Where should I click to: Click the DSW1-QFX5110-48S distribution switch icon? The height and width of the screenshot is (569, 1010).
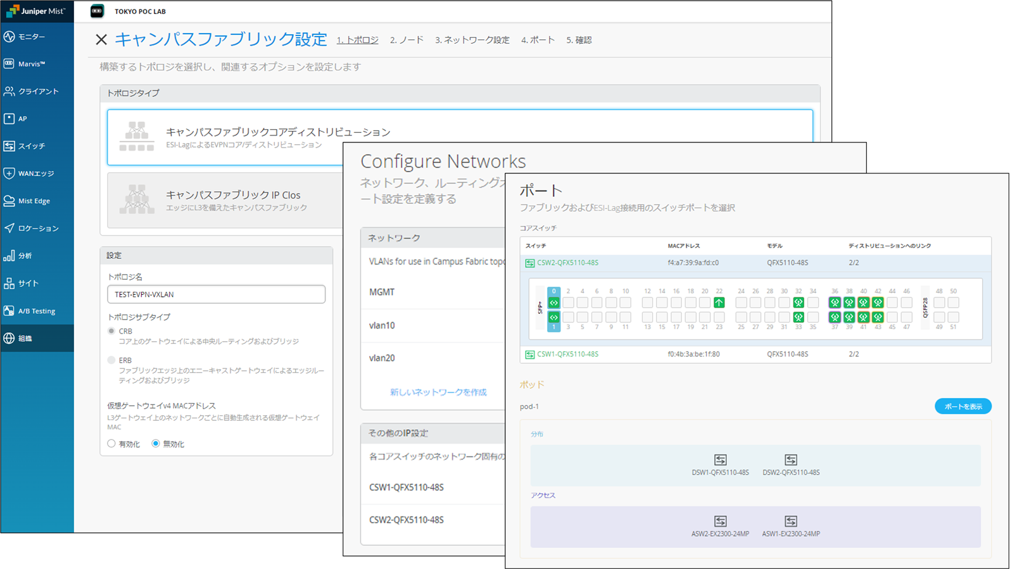(720, 460)
